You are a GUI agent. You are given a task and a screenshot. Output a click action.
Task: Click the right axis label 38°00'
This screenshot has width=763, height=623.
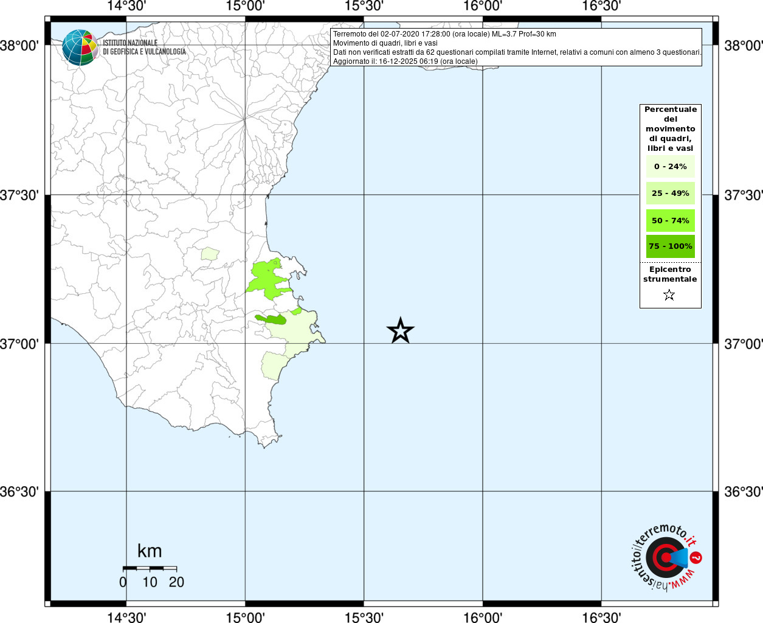point(743,46)
